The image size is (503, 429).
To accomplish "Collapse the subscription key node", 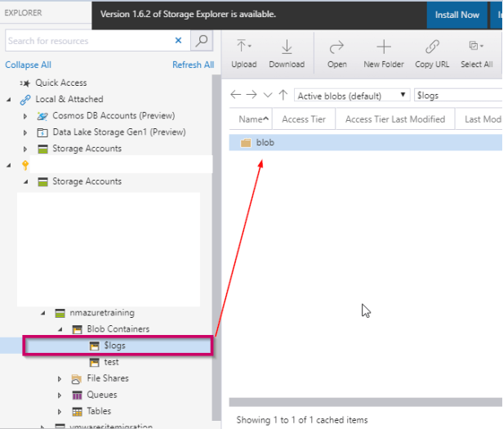I will click(9, 165).
